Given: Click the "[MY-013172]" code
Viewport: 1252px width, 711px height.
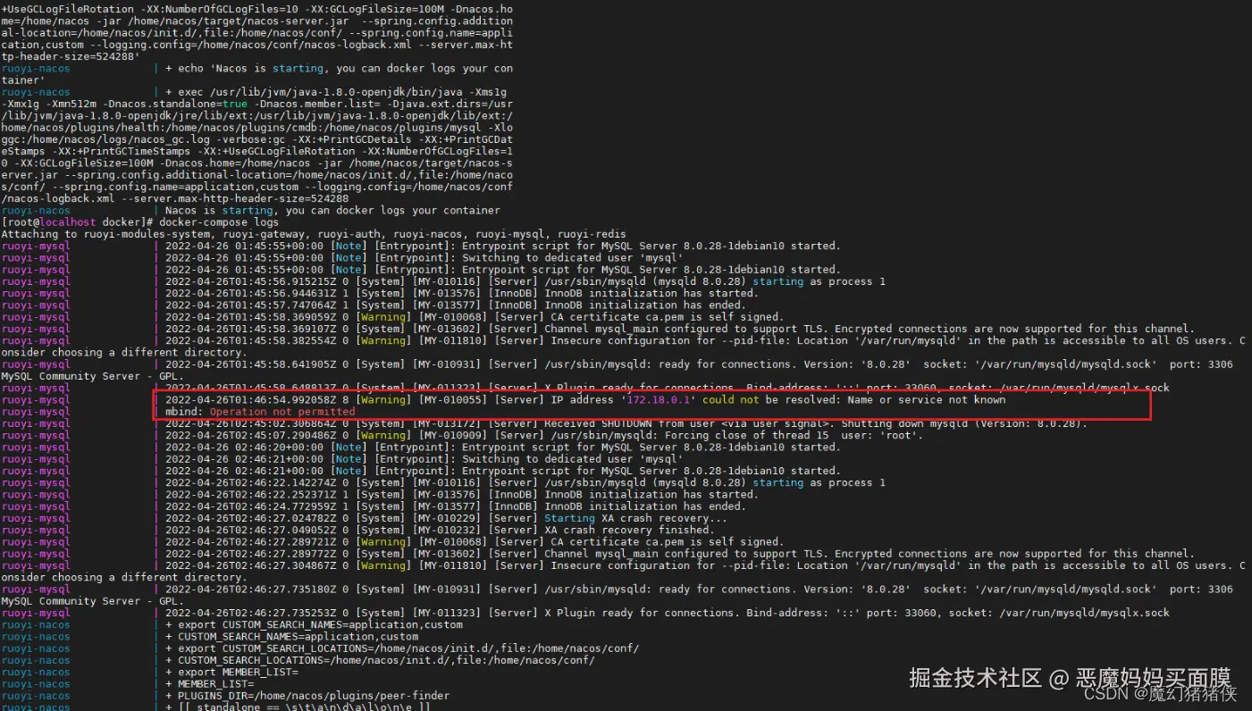Looking at the screenshot, I should click(x=450, y=423).
